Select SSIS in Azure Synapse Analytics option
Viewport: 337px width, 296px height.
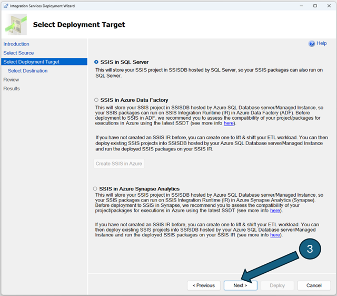click(x=95, y=189)
